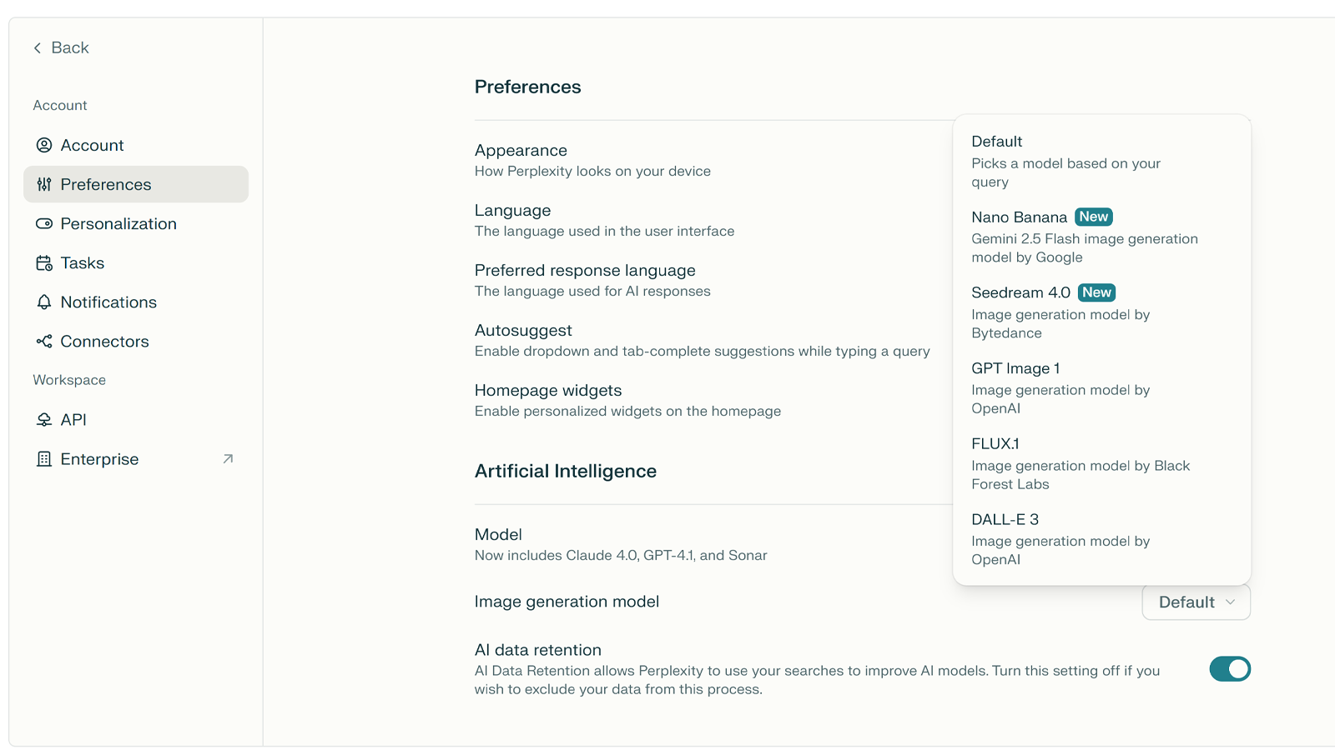Click the Tasks calendar icon
The image size is (1335, 750).
[44, 263]
